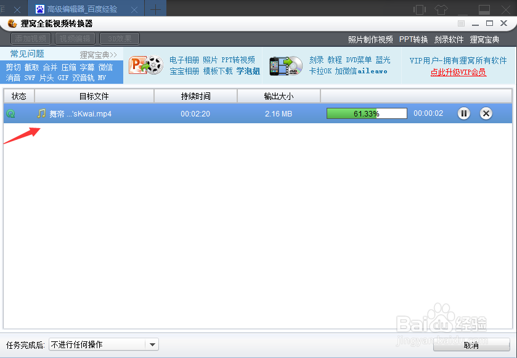Open 刻录软件 from the top menu
Viewport: 517px width, 358px height.
click(449, 39)
